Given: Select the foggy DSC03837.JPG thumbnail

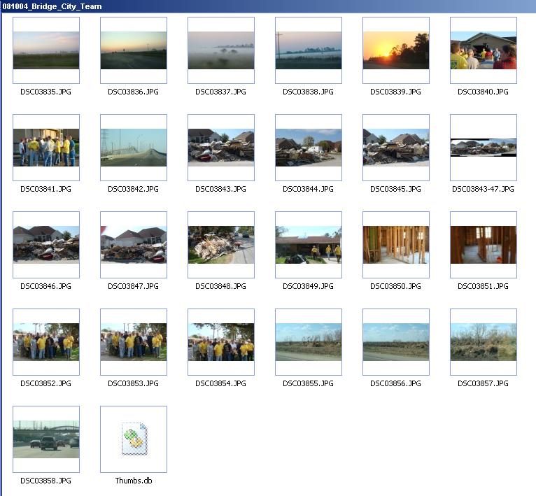Looking at the screenshot, I should pyautogui.click(x=221, y=50).
